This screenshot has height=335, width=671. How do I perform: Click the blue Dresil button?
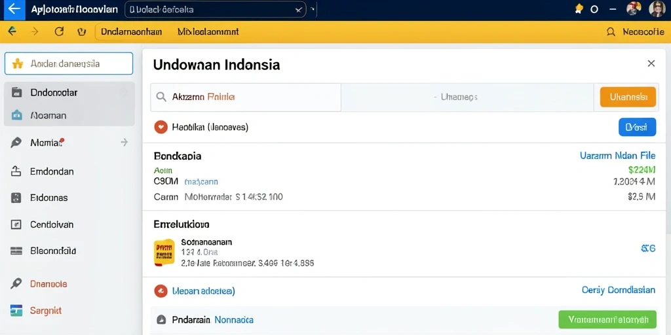(637, 127)
